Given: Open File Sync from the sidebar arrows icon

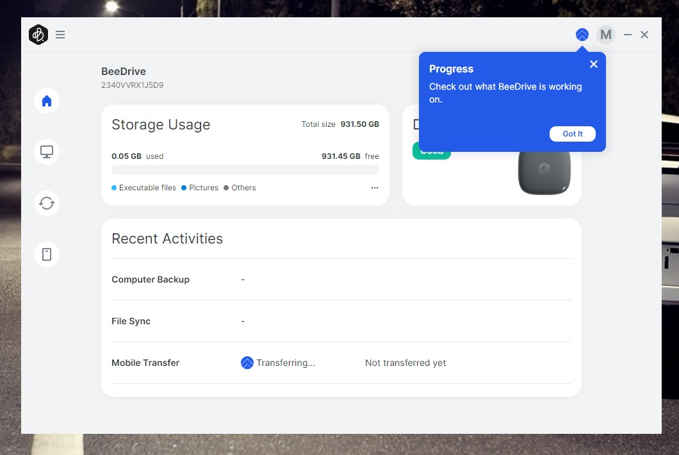Looking at the screenshot, I should [x=47, y=203].
